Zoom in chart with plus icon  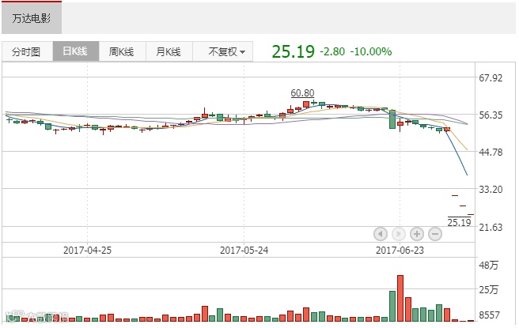[x=417, y=234]
